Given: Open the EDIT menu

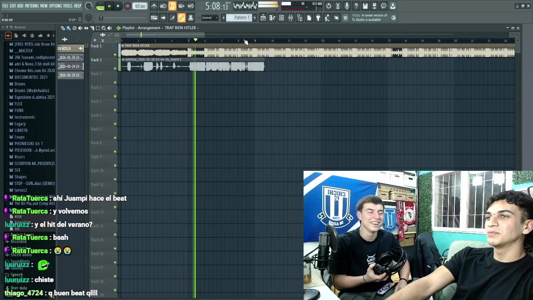Looking at the screenshot, I should pyautogui.click(x=13, y=6).
